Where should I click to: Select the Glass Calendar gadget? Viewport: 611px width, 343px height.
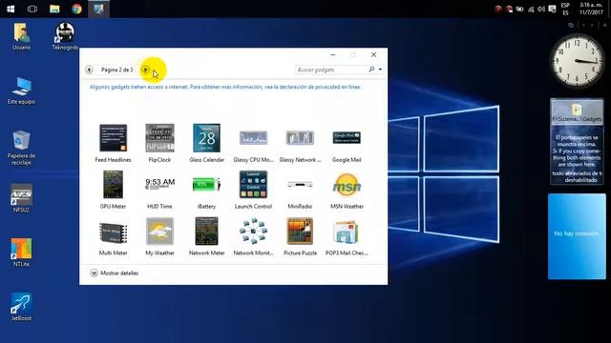pyautogui.click(x=206, y=143)
